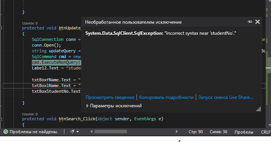Click Копировать подробности link
This screenshot has height=142, width=271.
point(166,97)
